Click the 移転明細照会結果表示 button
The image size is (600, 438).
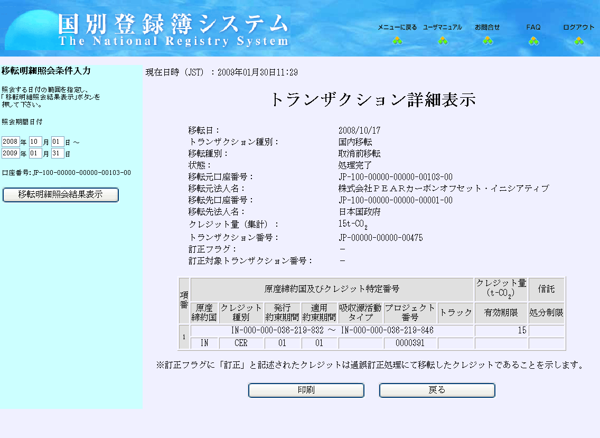coord(60,194)
